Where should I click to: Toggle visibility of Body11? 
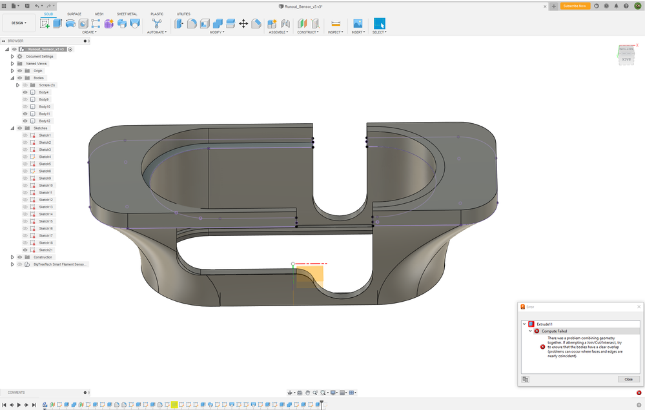[x=25, y=114]
